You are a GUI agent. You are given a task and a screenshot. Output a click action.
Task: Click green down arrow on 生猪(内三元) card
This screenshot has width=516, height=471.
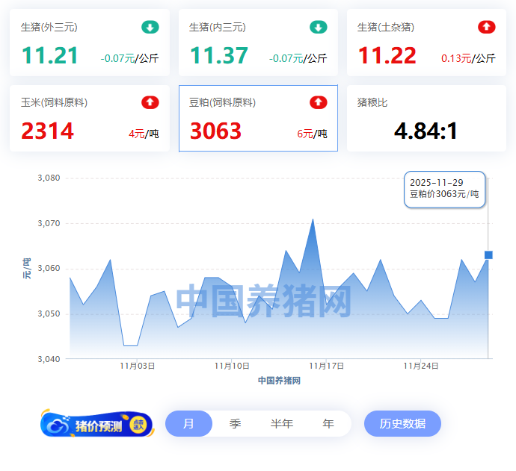point(319,28)
